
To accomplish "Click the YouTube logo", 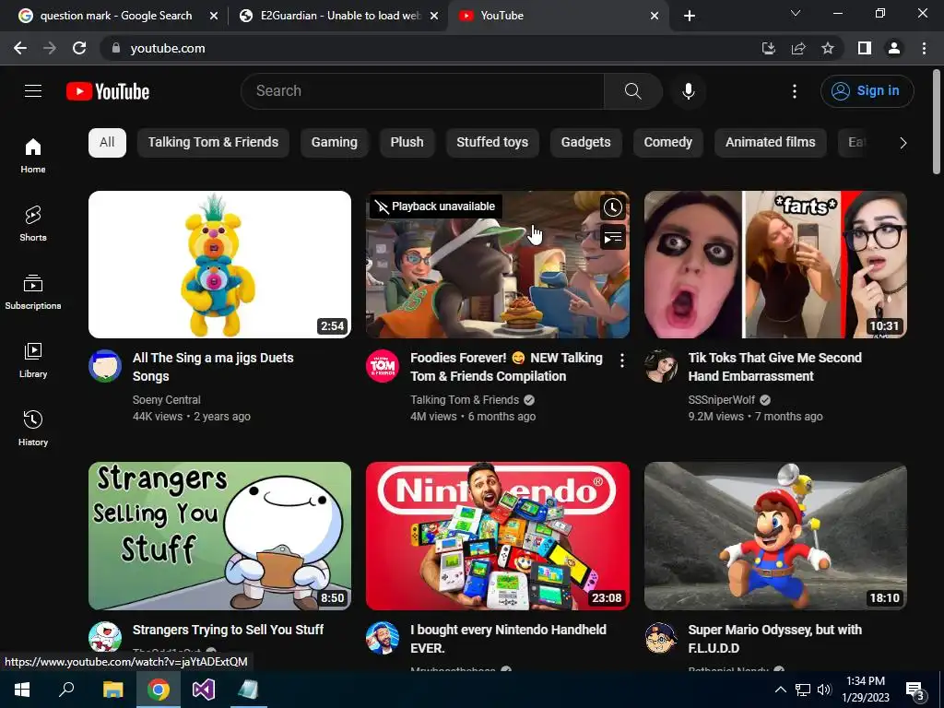I will pos(108,91).
